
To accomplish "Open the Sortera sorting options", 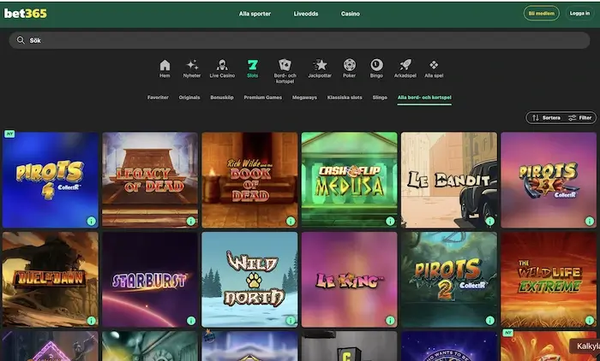I will click(x=547, y=118).
